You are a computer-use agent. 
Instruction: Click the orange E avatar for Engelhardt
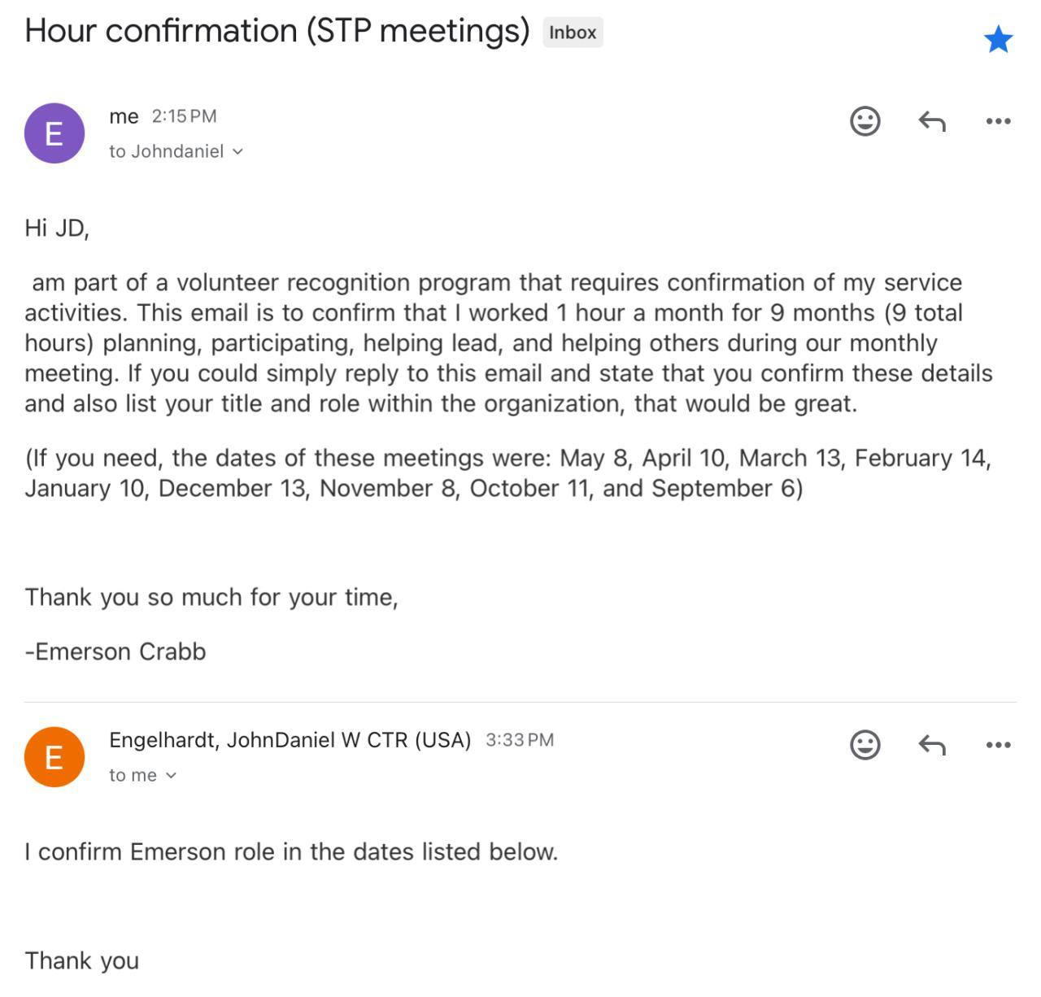point(54,757)
